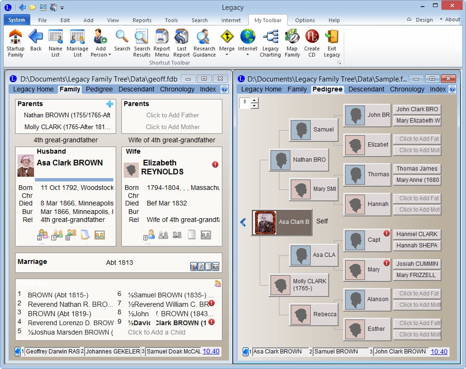Select pedigree generations number field
Screen dimensions: 466x369
click(245, 103)
